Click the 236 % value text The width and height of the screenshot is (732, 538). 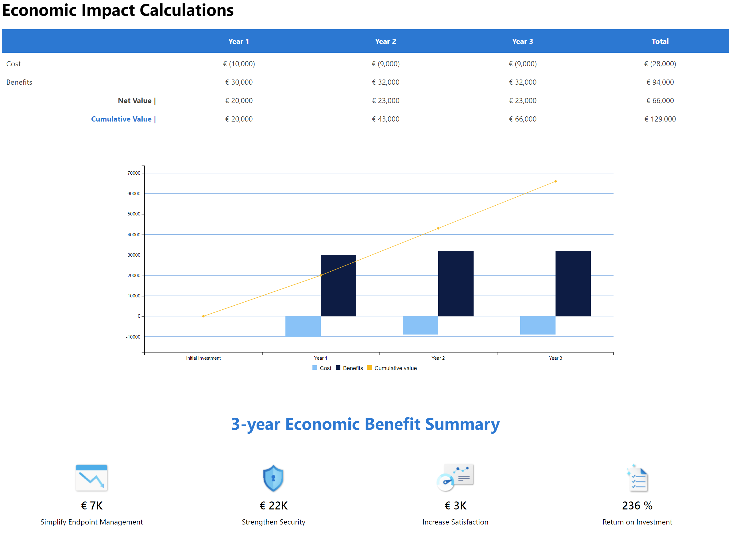(637, 505)
